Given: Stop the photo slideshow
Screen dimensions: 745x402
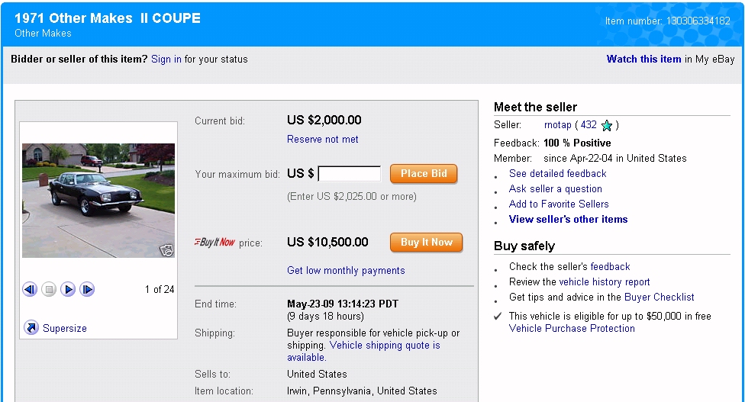Looking at the screenshot, I should (49, 289).
